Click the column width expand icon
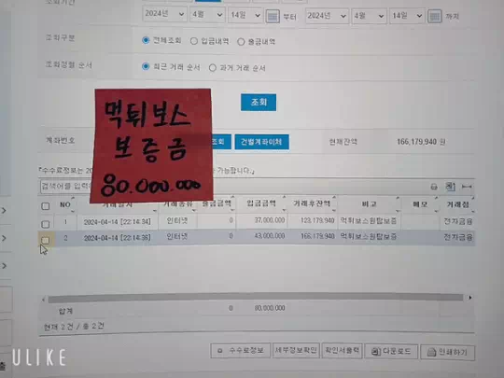Image resolution: width=504 pixels, height=378 pixels. point(467,187)
